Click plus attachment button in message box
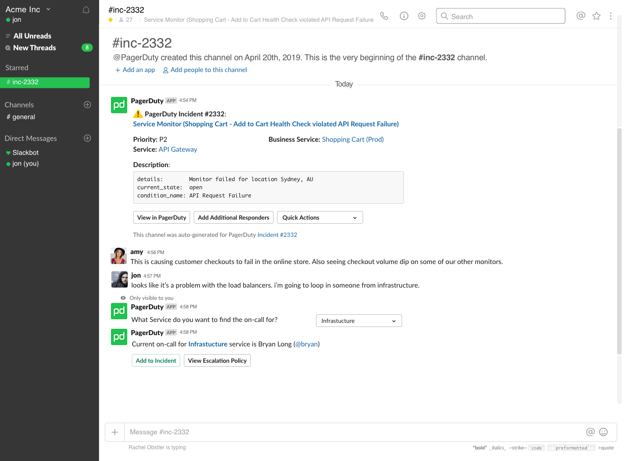628x461 pixels. click(x=115, y=432)
